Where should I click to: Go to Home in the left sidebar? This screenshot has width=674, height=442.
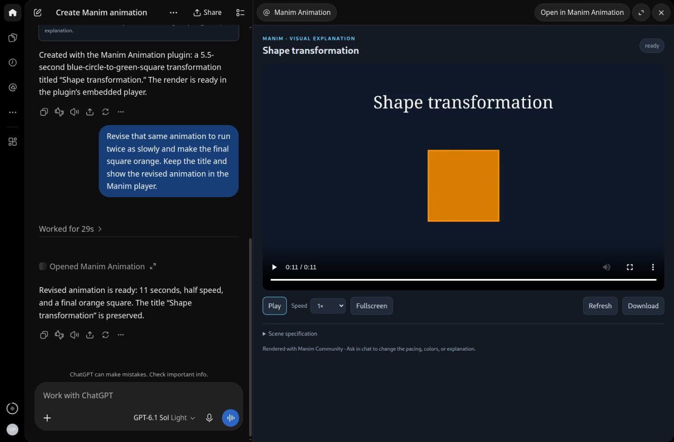pos(12,13)
